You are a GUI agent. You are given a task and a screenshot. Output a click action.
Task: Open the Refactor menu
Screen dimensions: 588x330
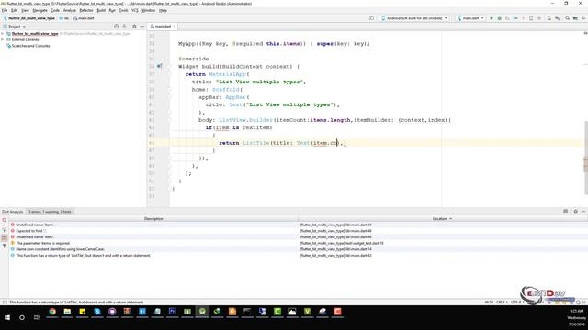(85, 10)
